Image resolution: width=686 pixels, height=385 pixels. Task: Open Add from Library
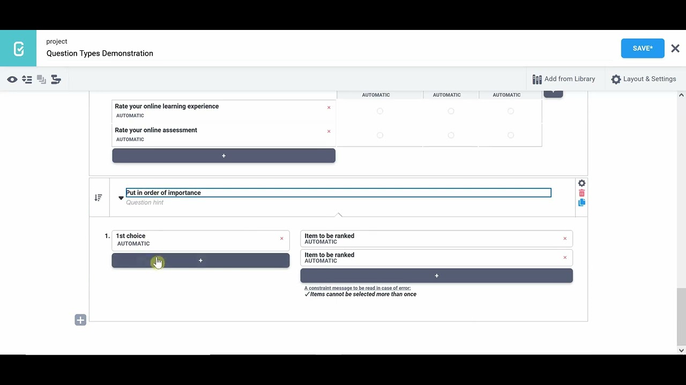(564, 79)
